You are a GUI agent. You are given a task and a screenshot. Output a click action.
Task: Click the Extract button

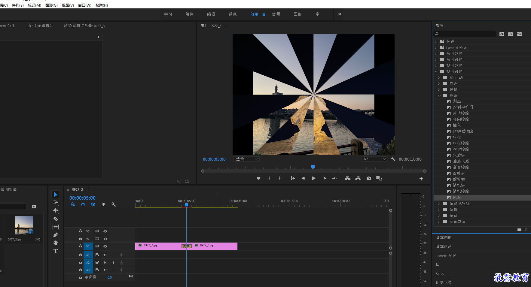[x=358, y=178]
